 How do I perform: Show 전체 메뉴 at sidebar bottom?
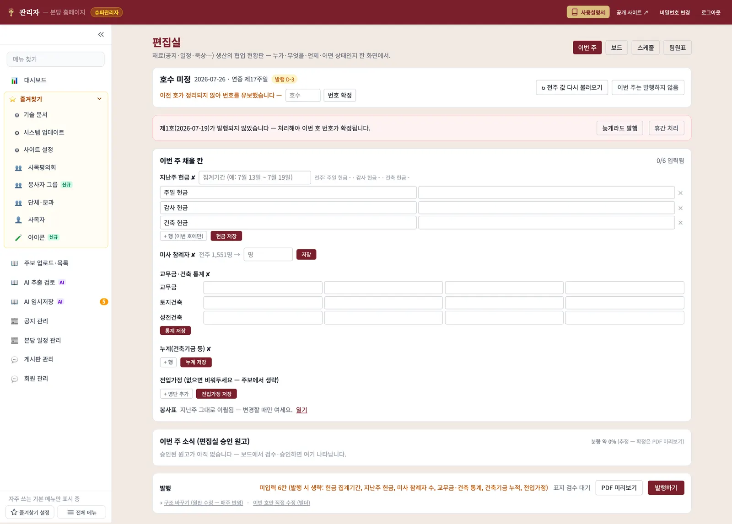81,513
